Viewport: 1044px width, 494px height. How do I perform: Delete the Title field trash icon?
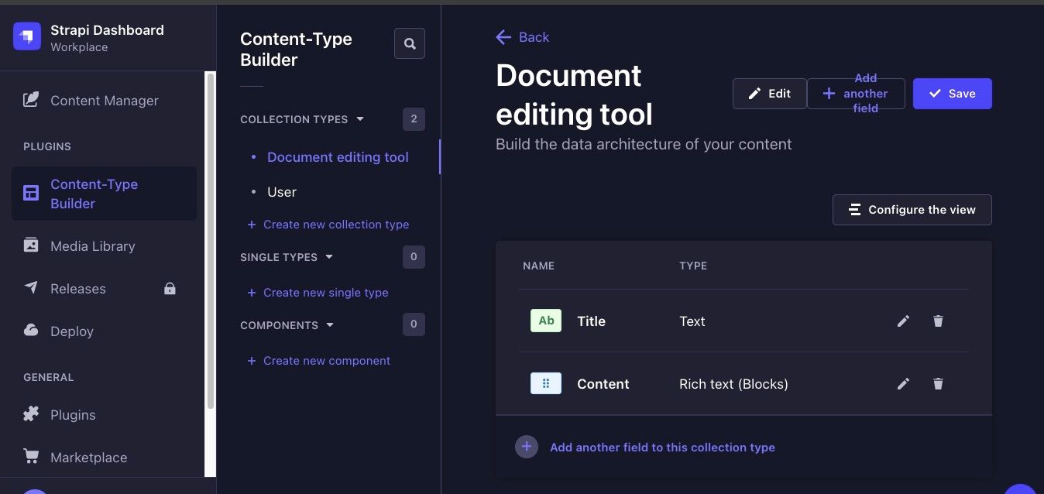coord(938,321)
